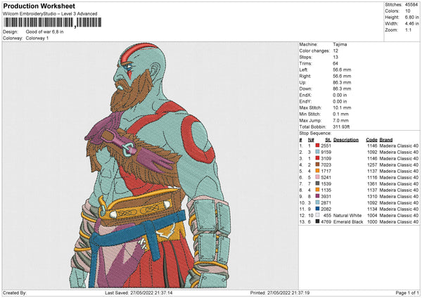This screenshot has width=422, height=298.
Task: Choose the dark blue swatch beside 2082
Action: click(318, 209)
